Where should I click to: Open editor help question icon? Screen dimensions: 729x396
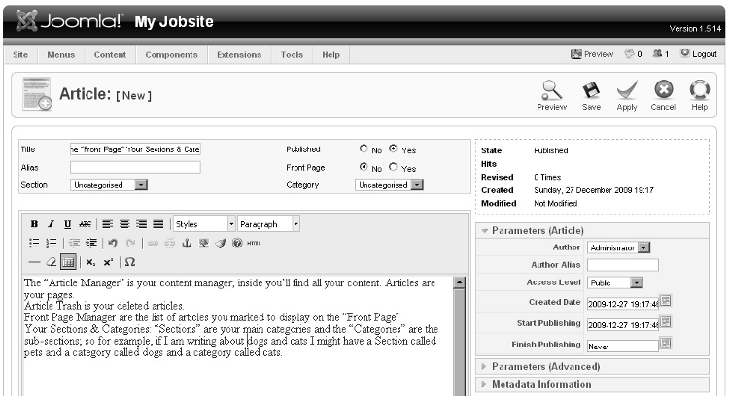[237, 243]
